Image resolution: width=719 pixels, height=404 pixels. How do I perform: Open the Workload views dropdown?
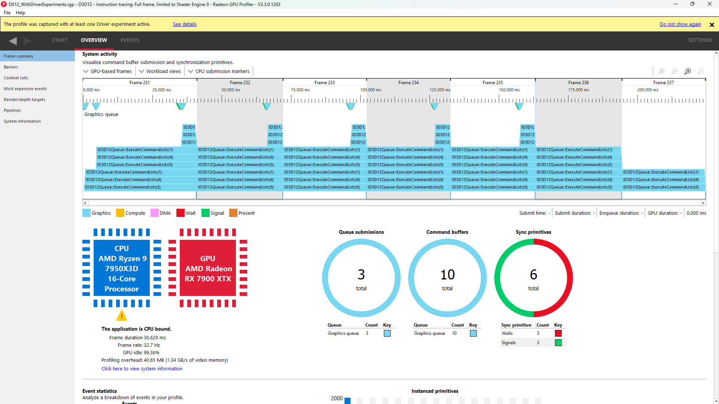tap(160, 71)
